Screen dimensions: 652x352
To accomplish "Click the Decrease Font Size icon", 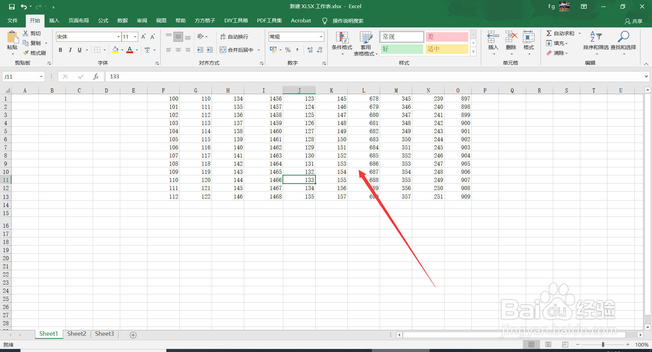I will [x=153, y=37].
